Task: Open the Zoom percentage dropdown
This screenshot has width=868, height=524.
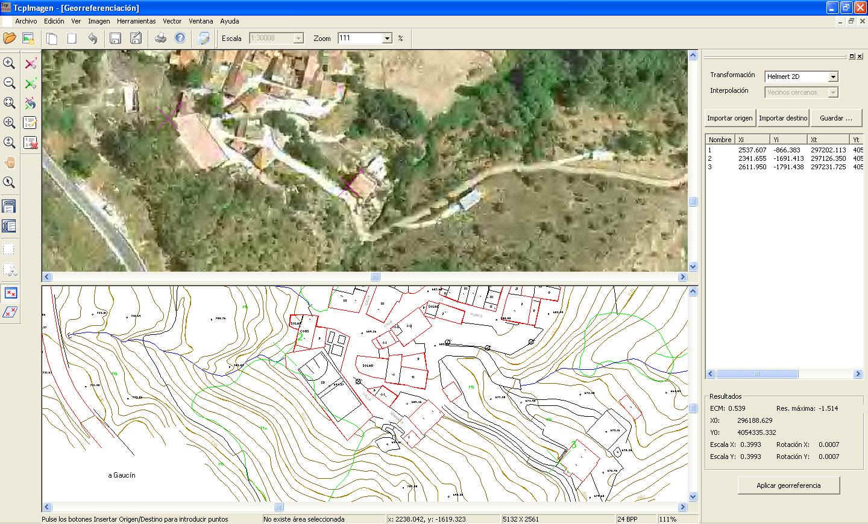Action: pyautogui.click(x=387, y=39)
